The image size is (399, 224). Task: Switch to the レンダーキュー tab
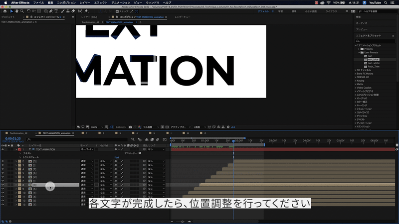pyautogui.click(x=183, y=17)
